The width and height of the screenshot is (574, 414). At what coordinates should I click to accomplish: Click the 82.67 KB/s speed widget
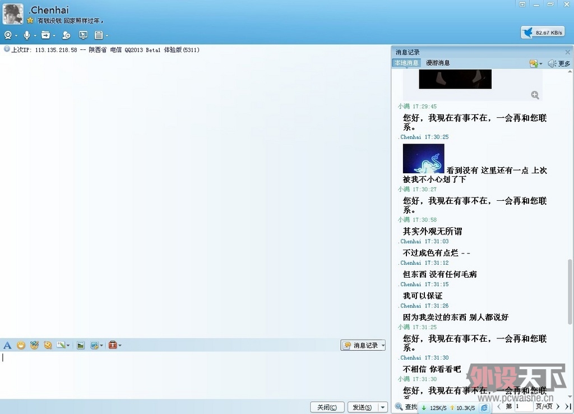coord(543,32)
